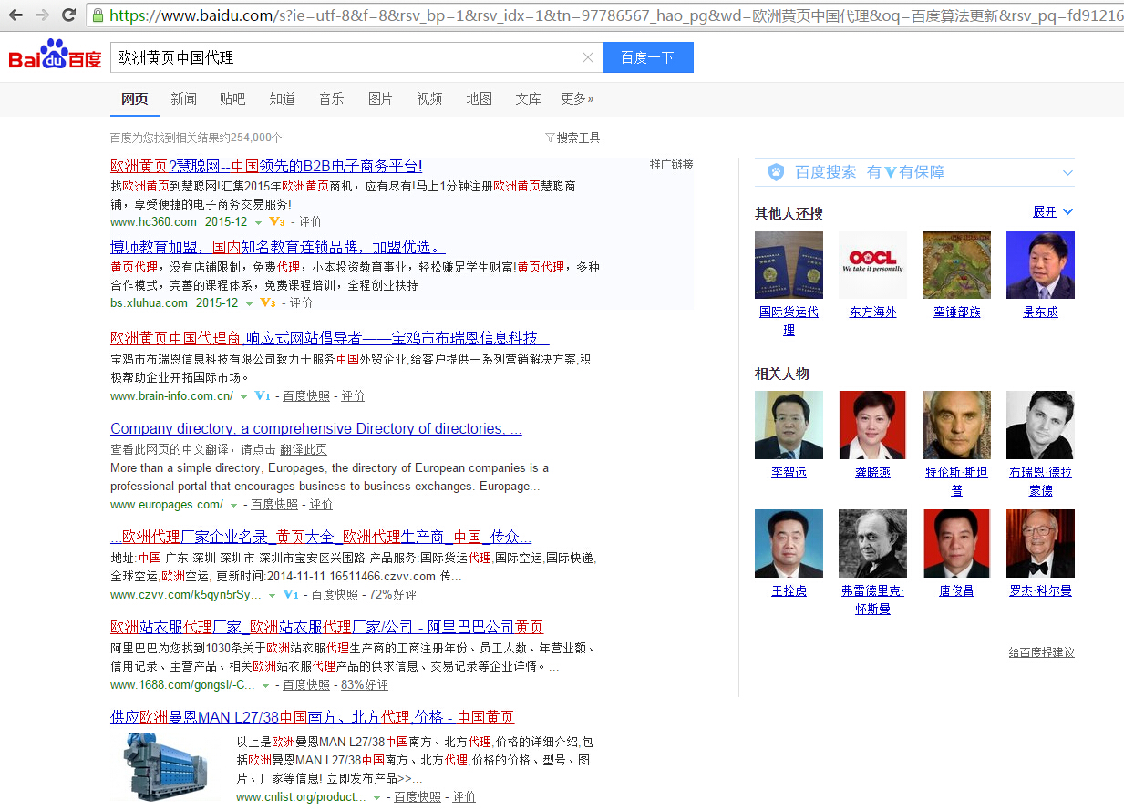This screenshot has width=1124, height=810.
Task: Click into the Baidu search input field
Action: [346, 57]
